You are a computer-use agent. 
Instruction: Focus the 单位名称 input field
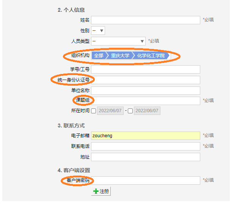(x=146, y=91)
